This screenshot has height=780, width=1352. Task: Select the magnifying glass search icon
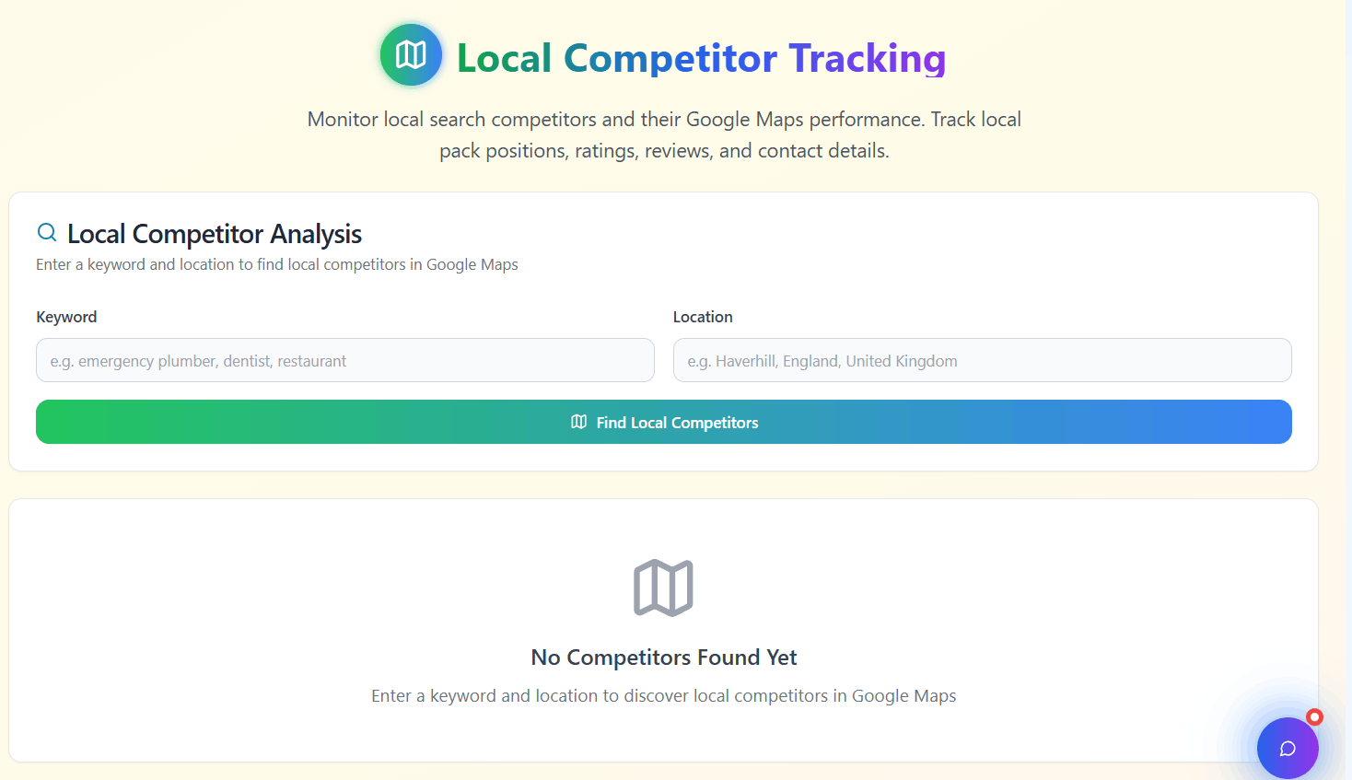click(46, 232)
